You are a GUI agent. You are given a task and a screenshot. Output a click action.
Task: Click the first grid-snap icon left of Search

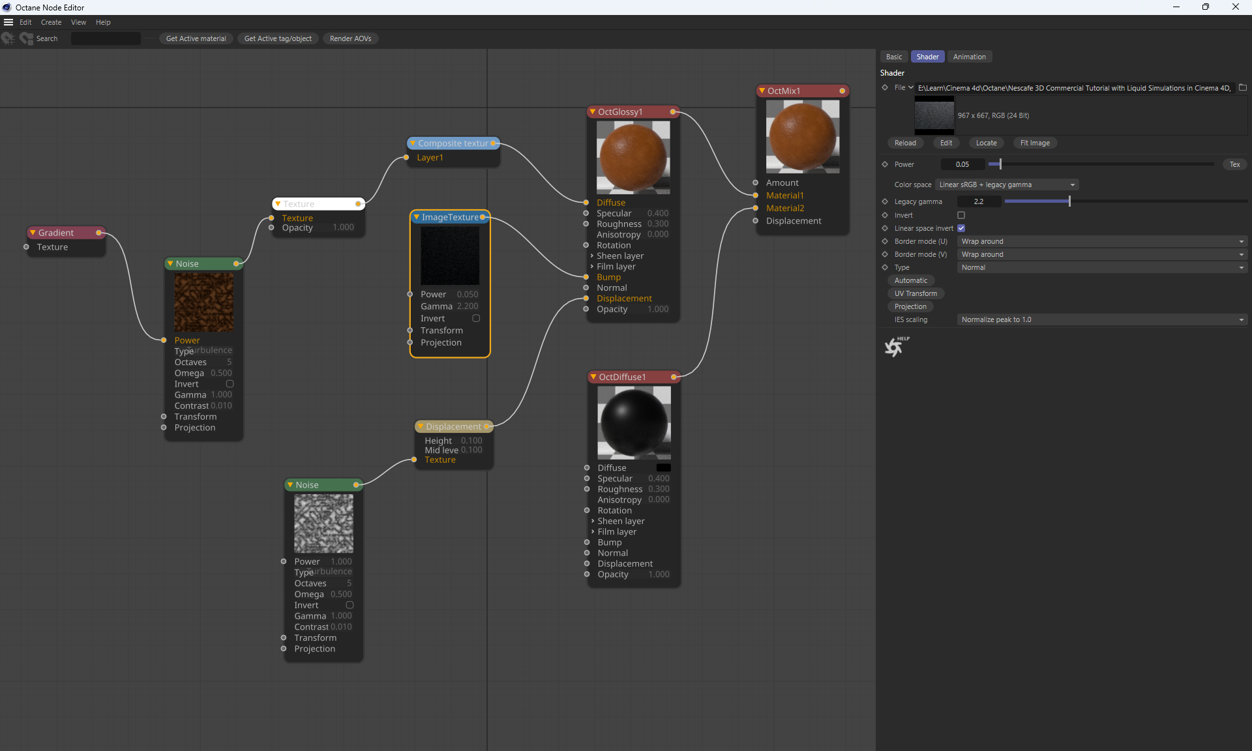8,38
